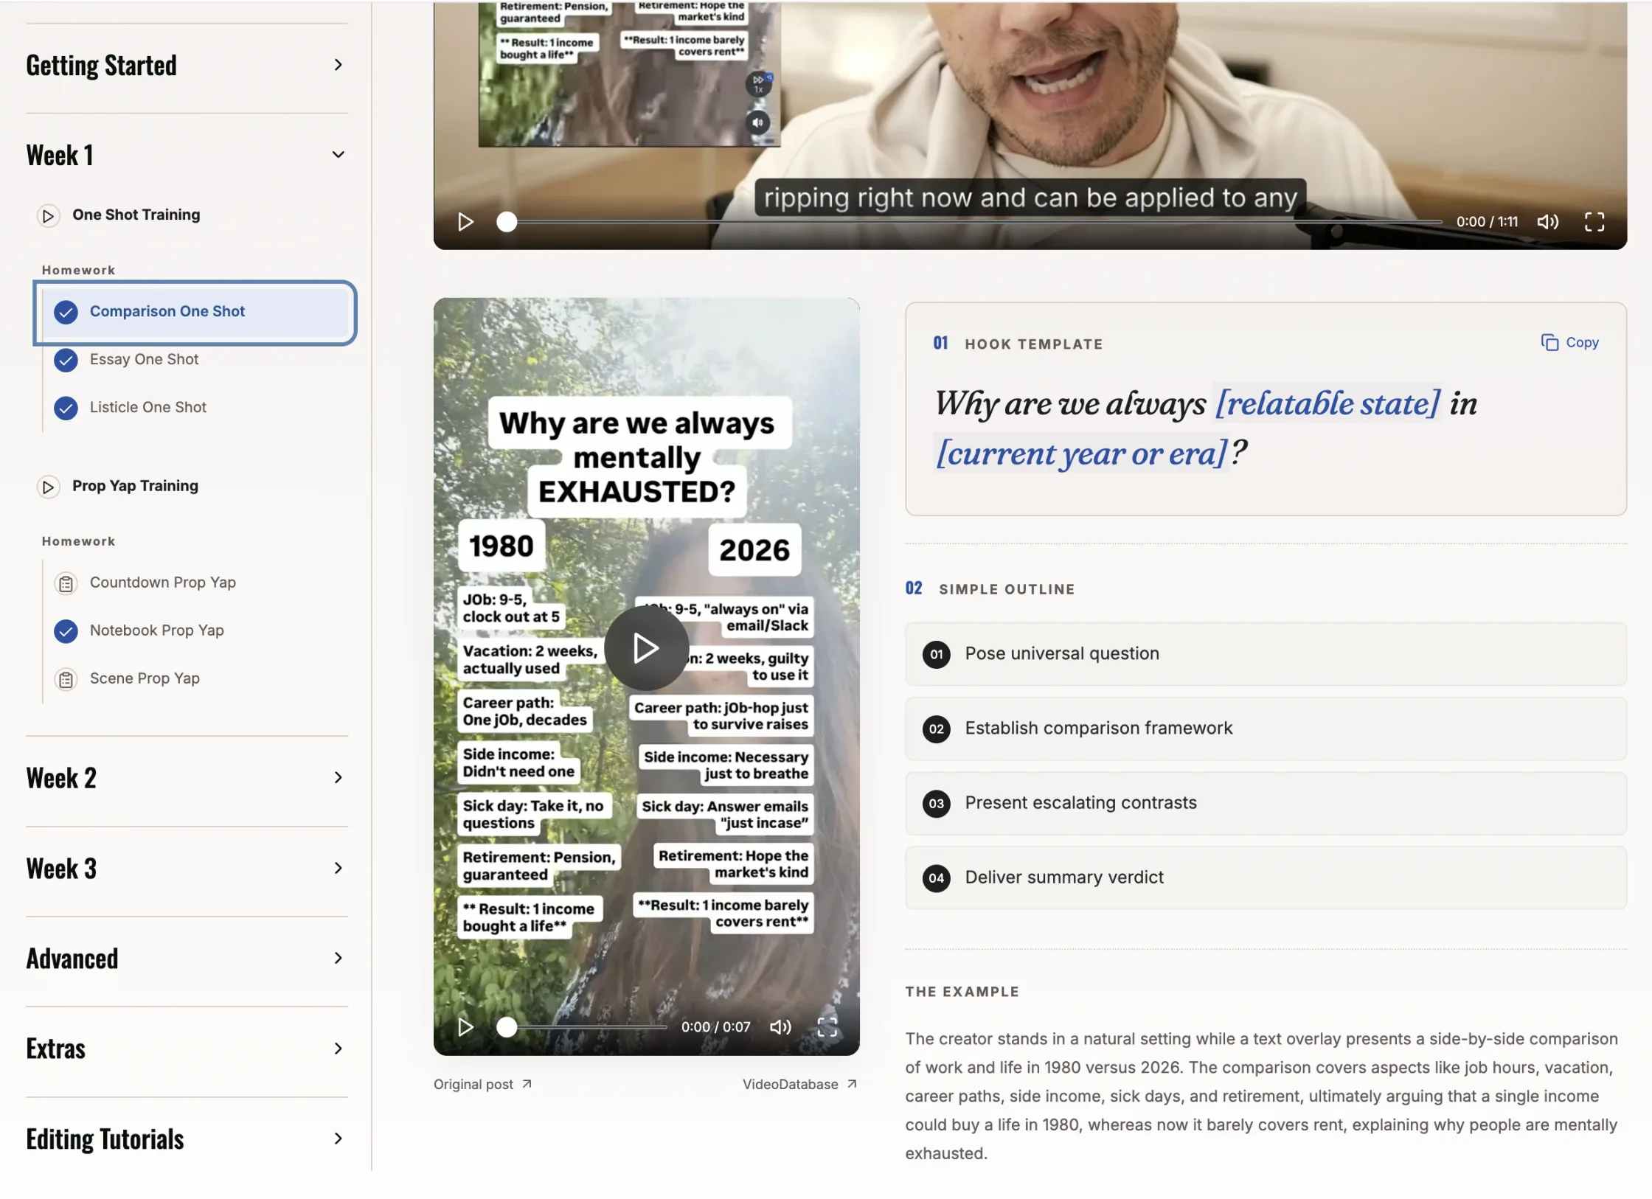This screenshot has height=1199, width=1652.
Task: Expand the Getting Started section
Action: point(338,66)
